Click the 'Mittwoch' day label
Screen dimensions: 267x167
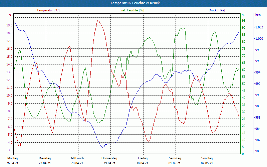pos(77,158)
